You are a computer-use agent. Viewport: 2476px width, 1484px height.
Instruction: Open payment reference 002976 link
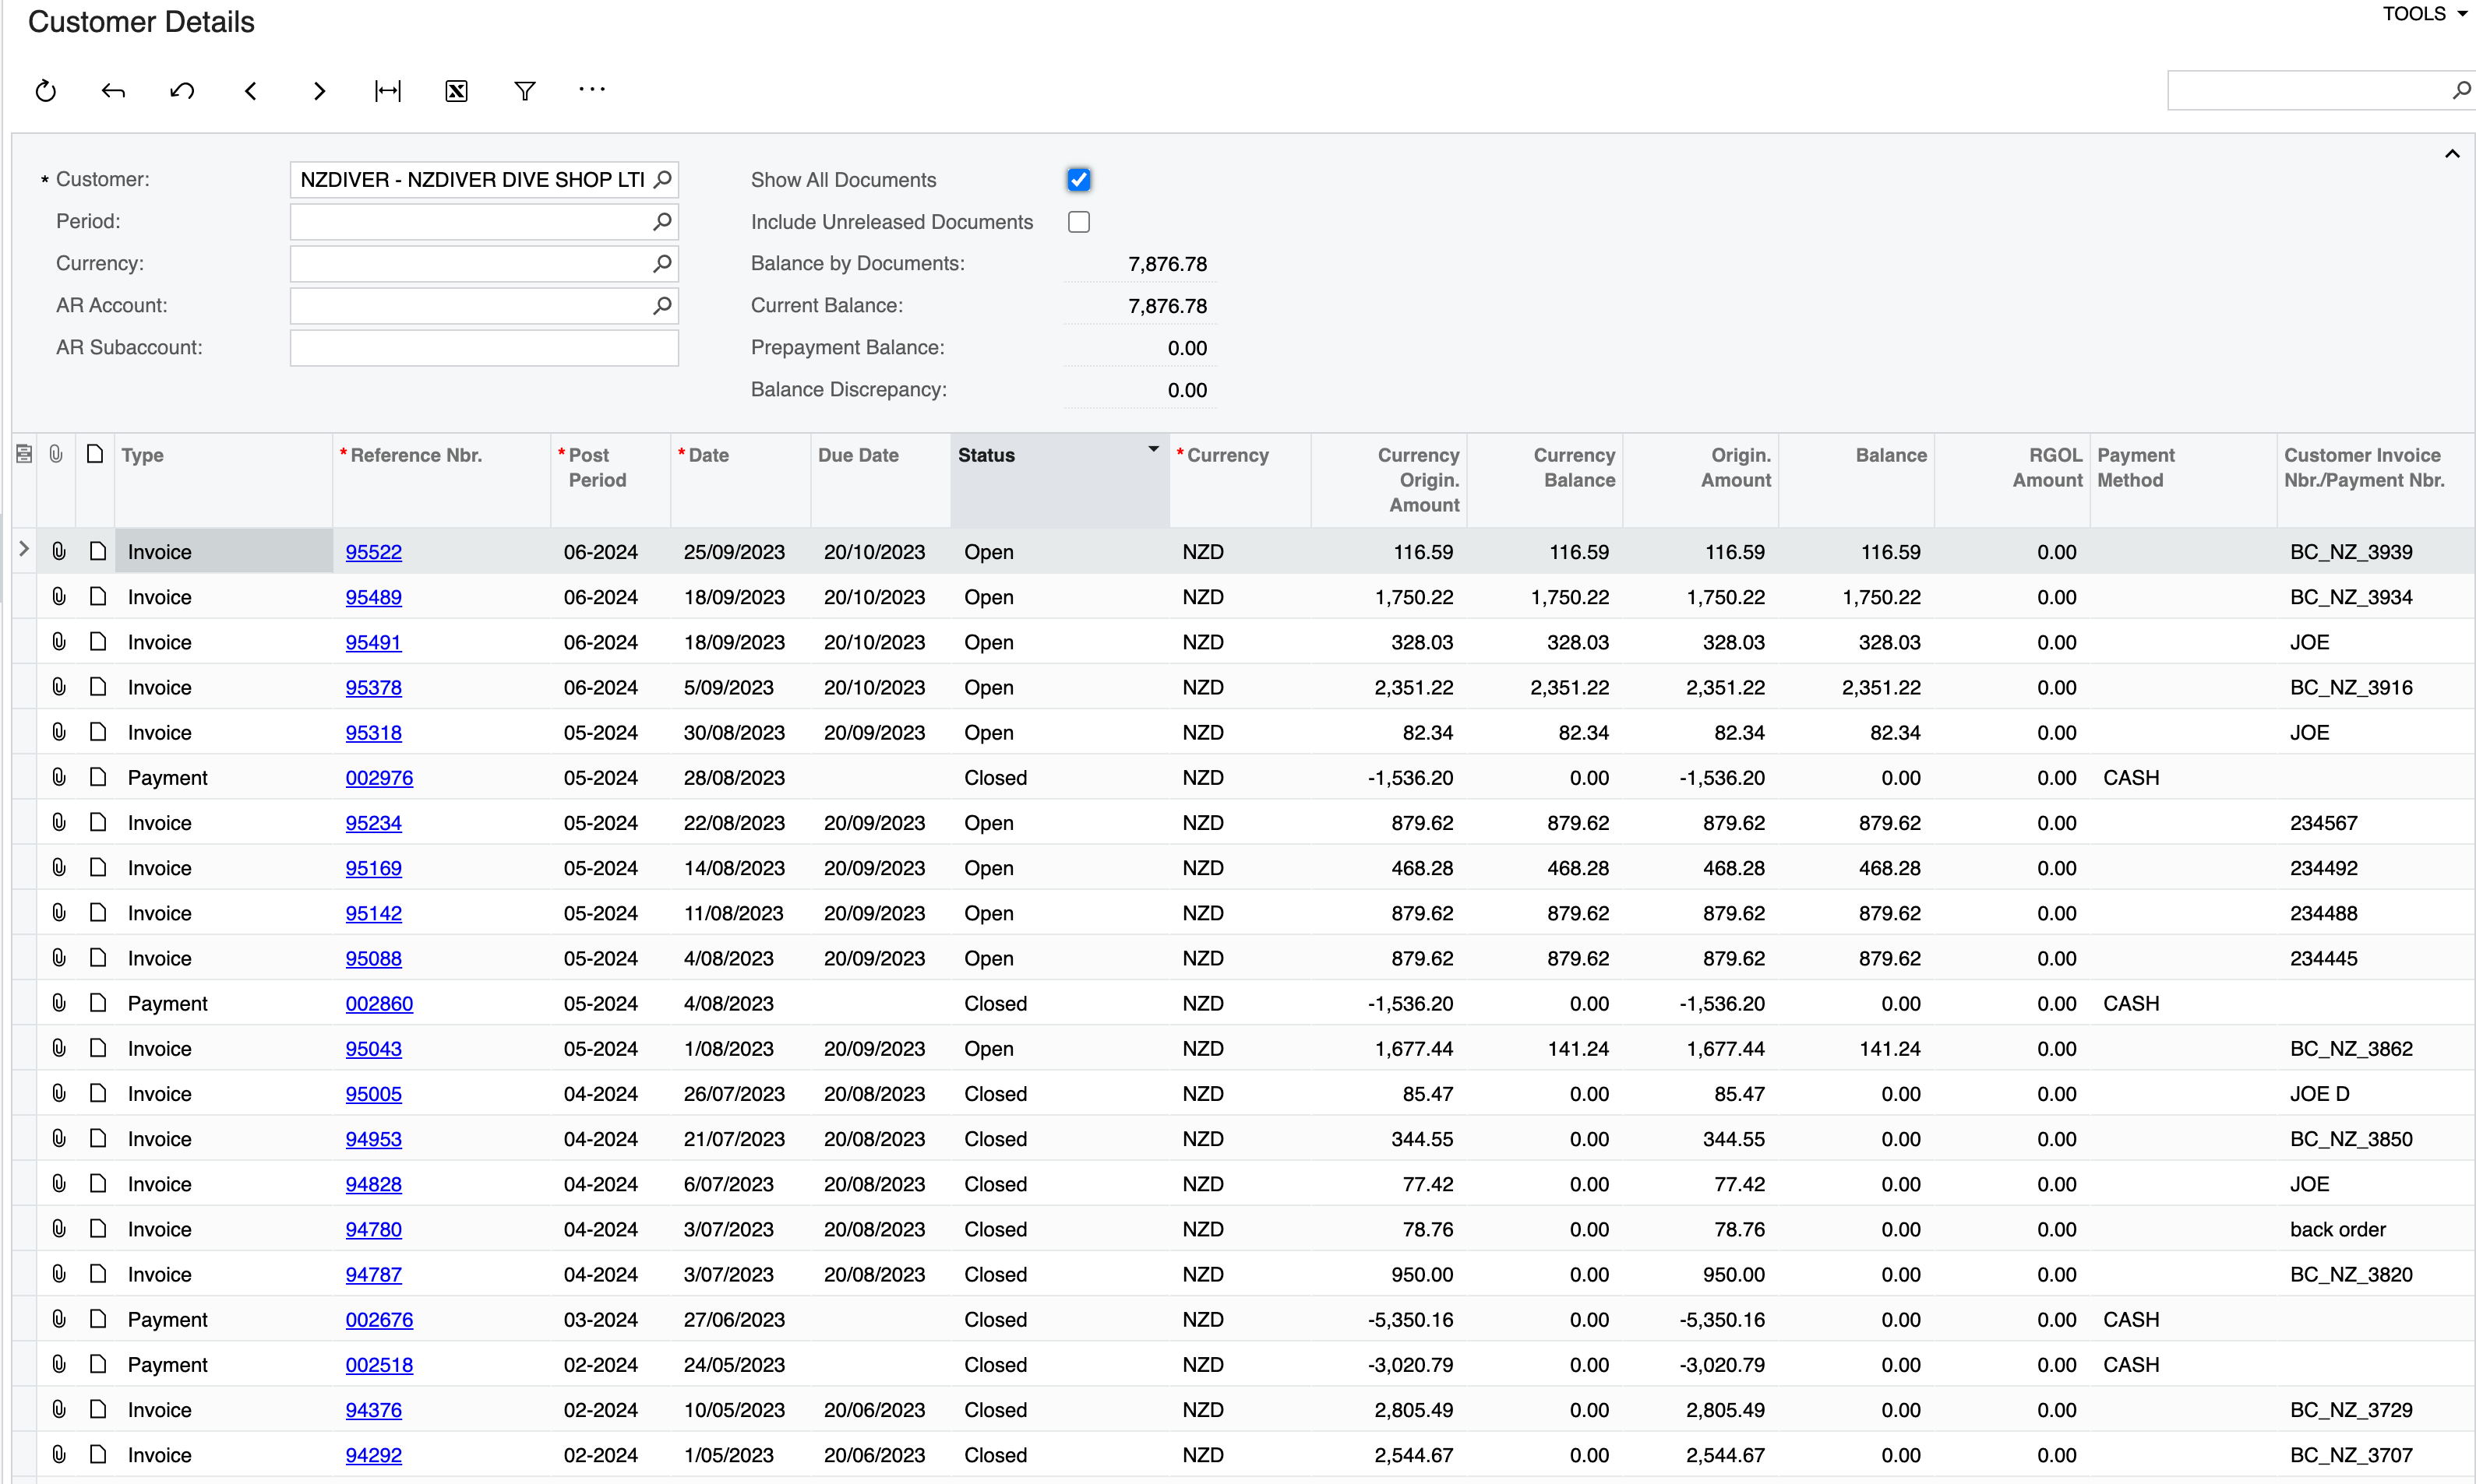click(379, 778)
